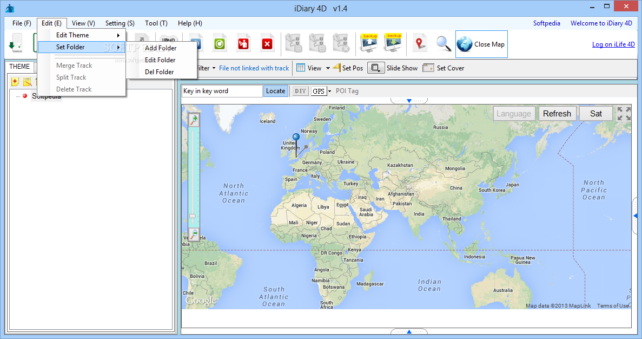642x339 pixels.
Task: Open the Slide Show dropdown button
Action: tap(376, 68)
